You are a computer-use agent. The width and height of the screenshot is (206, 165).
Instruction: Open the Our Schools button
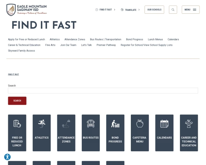tap(154, 10)
